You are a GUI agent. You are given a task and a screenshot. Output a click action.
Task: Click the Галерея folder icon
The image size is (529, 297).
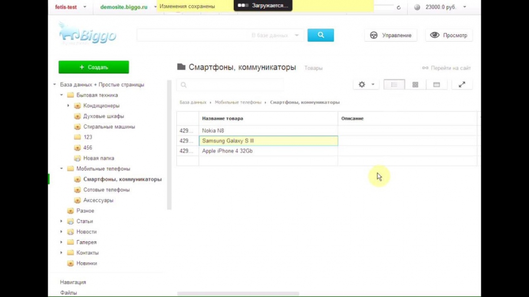pyautogui.click(x=70, y=242)
